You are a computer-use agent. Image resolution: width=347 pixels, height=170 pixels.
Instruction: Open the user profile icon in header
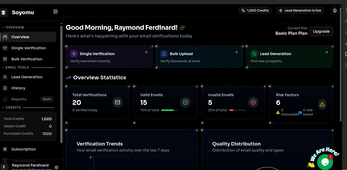click(x=335, y=11)
